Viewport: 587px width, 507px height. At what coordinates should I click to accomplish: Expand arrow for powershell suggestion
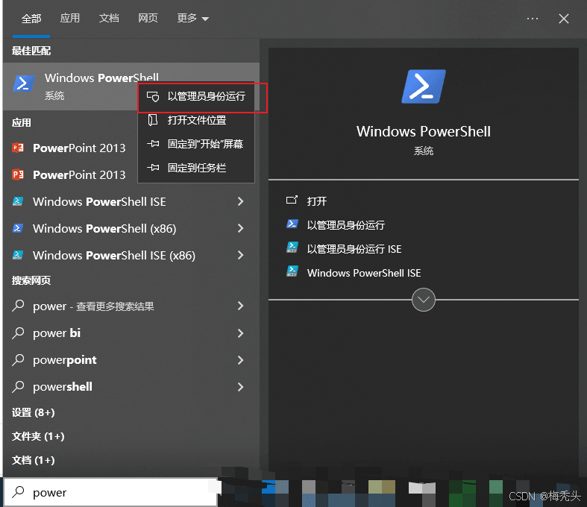click(x=240, y=386)
